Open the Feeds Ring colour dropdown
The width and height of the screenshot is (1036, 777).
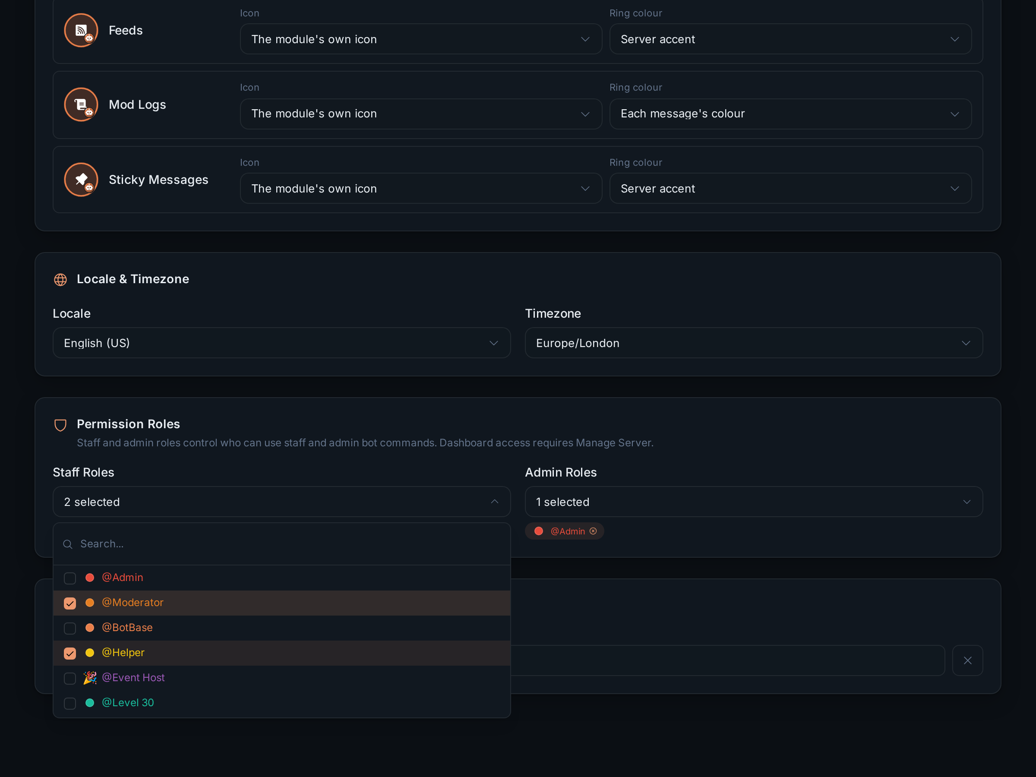pyautogui.click(x=790, y=39)
